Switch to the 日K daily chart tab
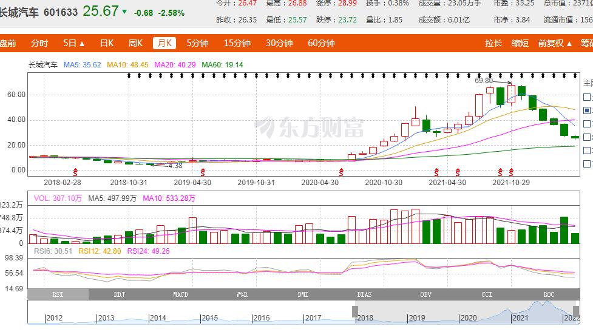Screen dimensions: 593x332 pyautogui.click(x=107, y=43)
